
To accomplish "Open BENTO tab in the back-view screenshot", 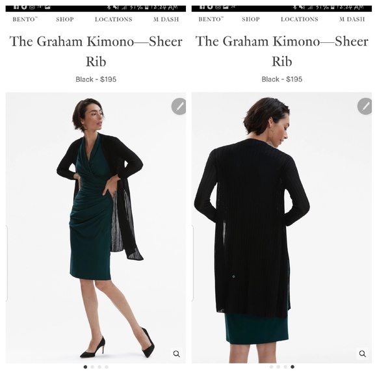I will pyautogui.click(x=211, y=19).
